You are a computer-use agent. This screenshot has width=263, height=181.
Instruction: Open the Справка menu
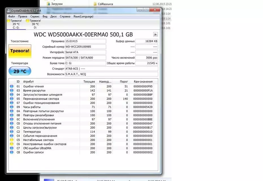(x=65, y=16)
